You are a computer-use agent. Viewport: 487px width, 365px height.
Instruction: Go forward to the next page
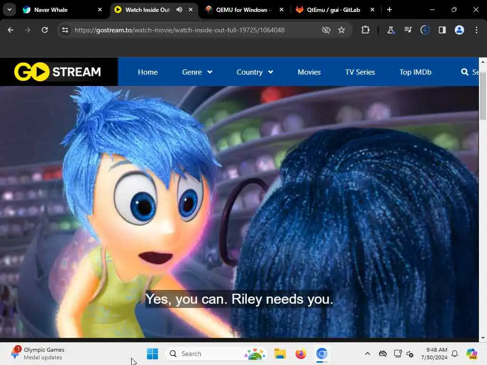[x=27, y=30]
